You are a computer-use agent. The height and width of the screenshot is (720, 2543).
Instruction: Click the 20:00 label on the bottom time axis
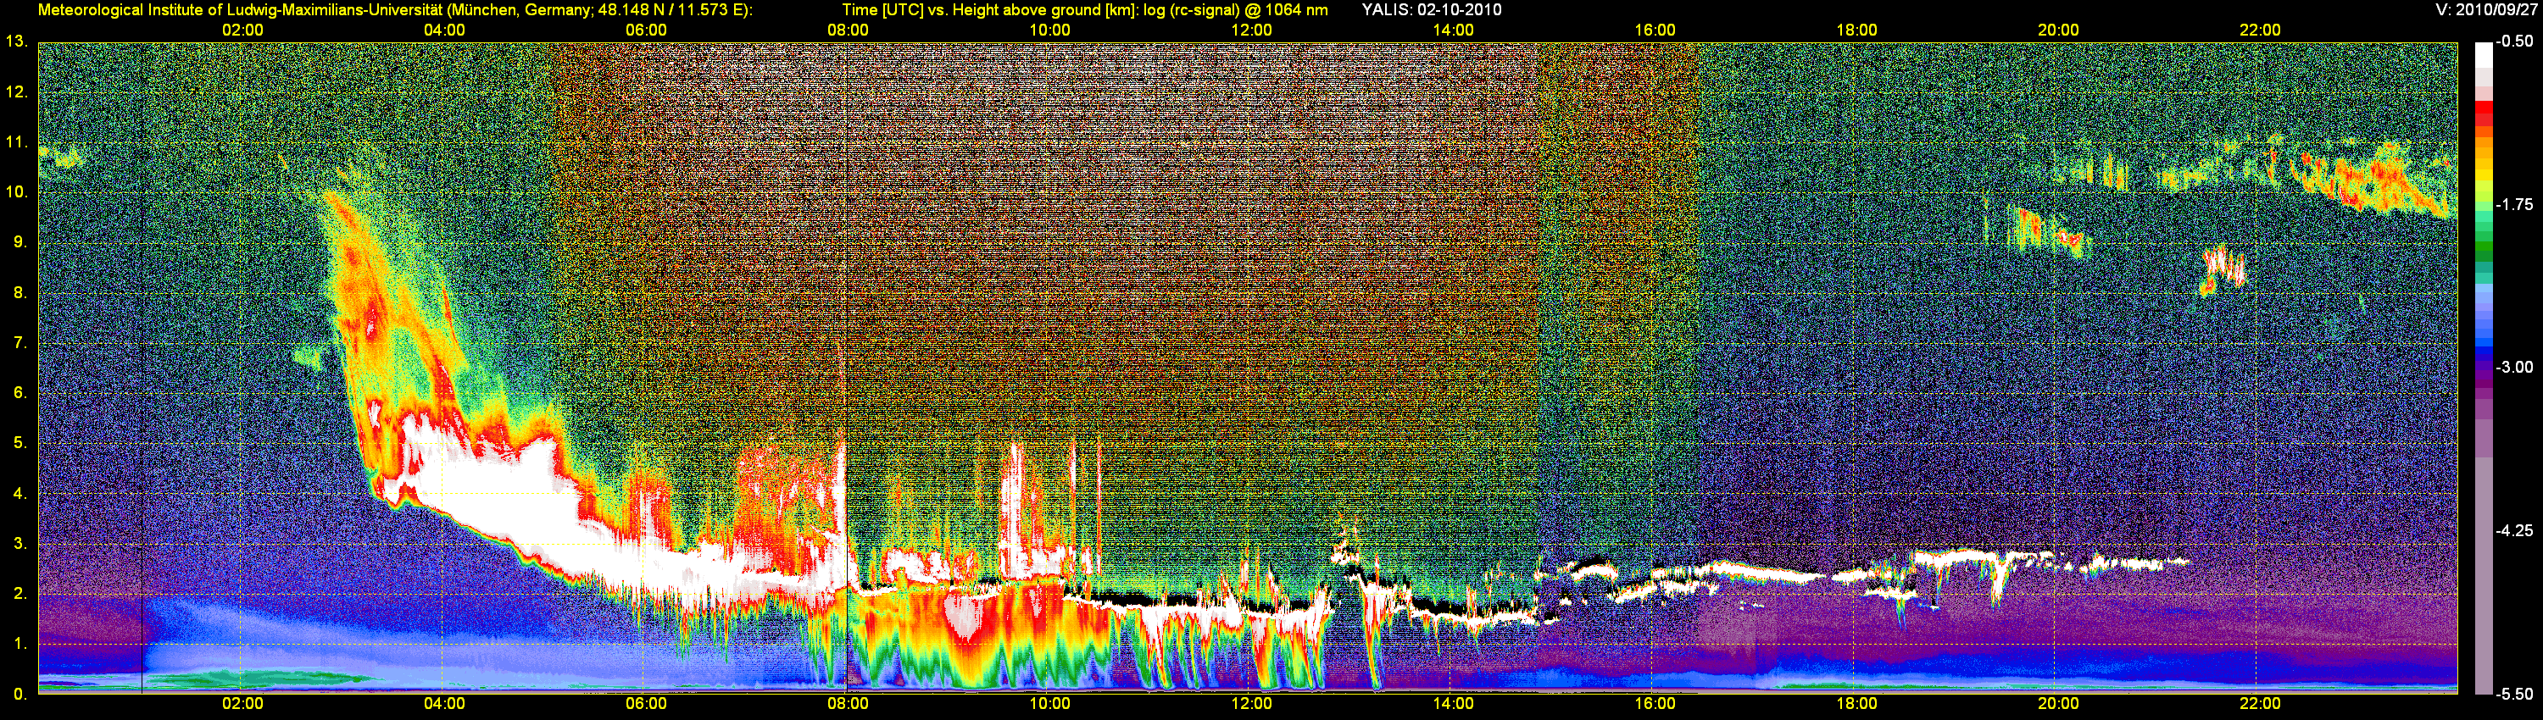(2058, 704)
